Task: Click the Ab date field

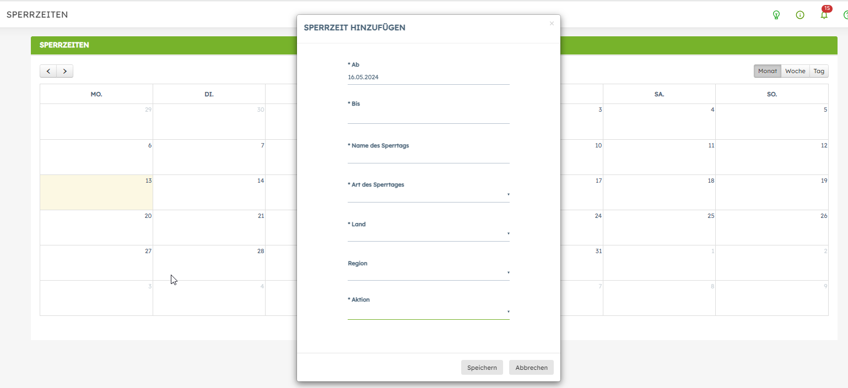Action: (x=428, y=78)
